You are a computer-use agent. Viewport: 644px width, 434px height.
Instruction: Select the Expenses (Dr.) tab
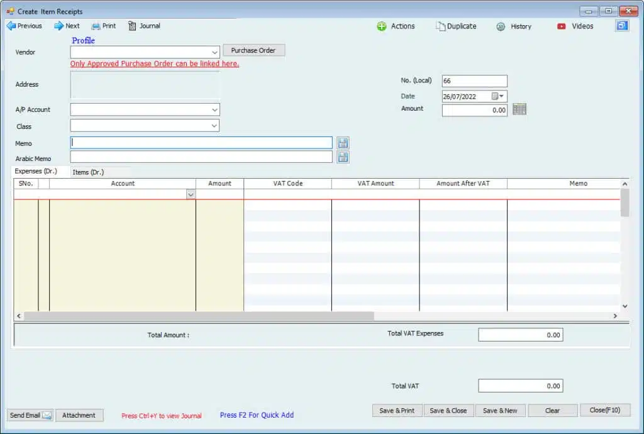(36, 171)
